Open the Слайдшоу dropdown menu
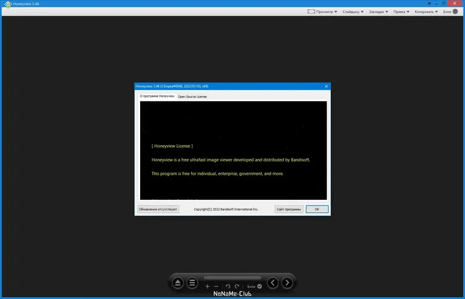Viewport: 465px width, 299px height. pos(353,12)
